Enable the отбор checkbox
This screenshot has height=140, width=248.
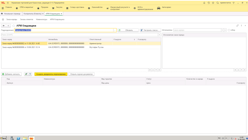[x=229, y=30]
